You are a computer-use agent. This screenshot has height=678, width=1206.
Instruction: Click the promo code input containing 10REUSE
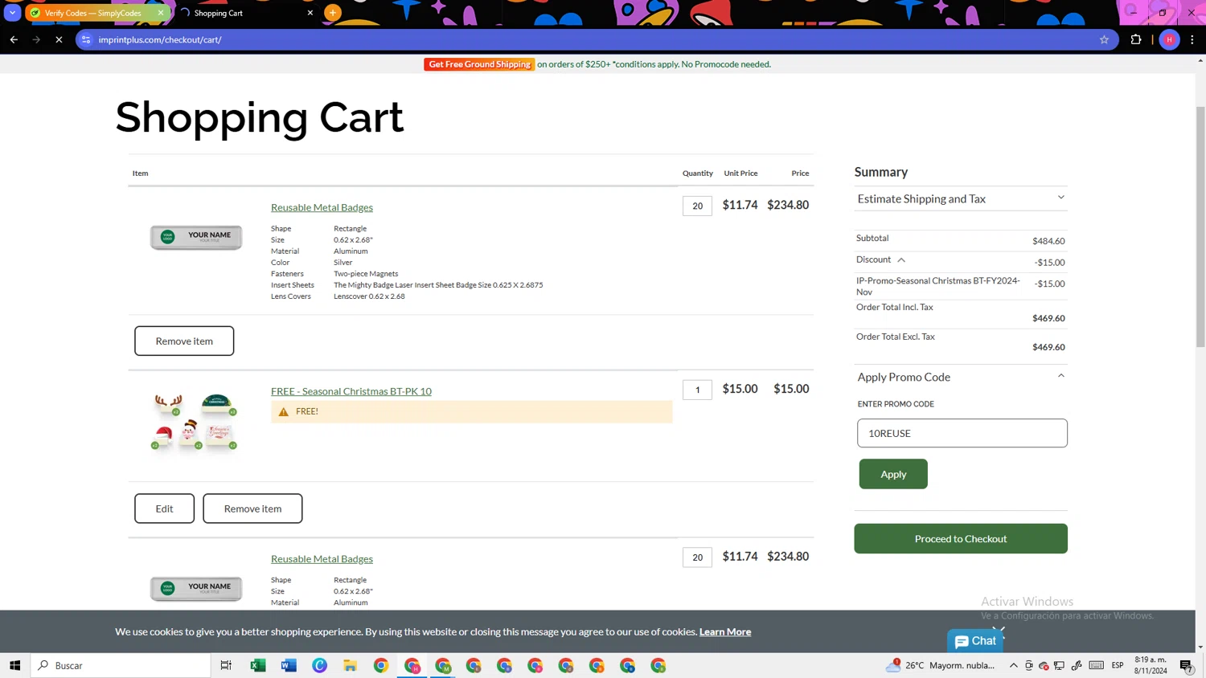pyautogui.click(x=962, y=433)
